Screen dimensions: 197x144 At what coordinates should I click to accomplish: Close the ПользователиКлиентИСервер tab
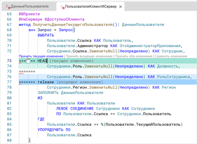(119, 6)
